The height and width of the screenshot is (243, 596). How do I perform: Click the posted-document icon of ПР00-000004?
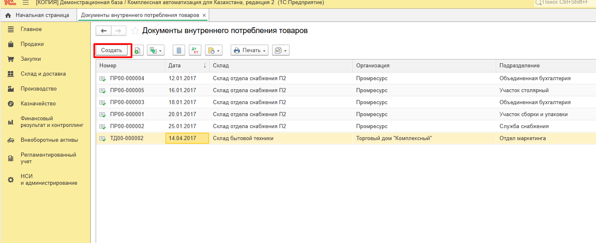click(102, 79)
